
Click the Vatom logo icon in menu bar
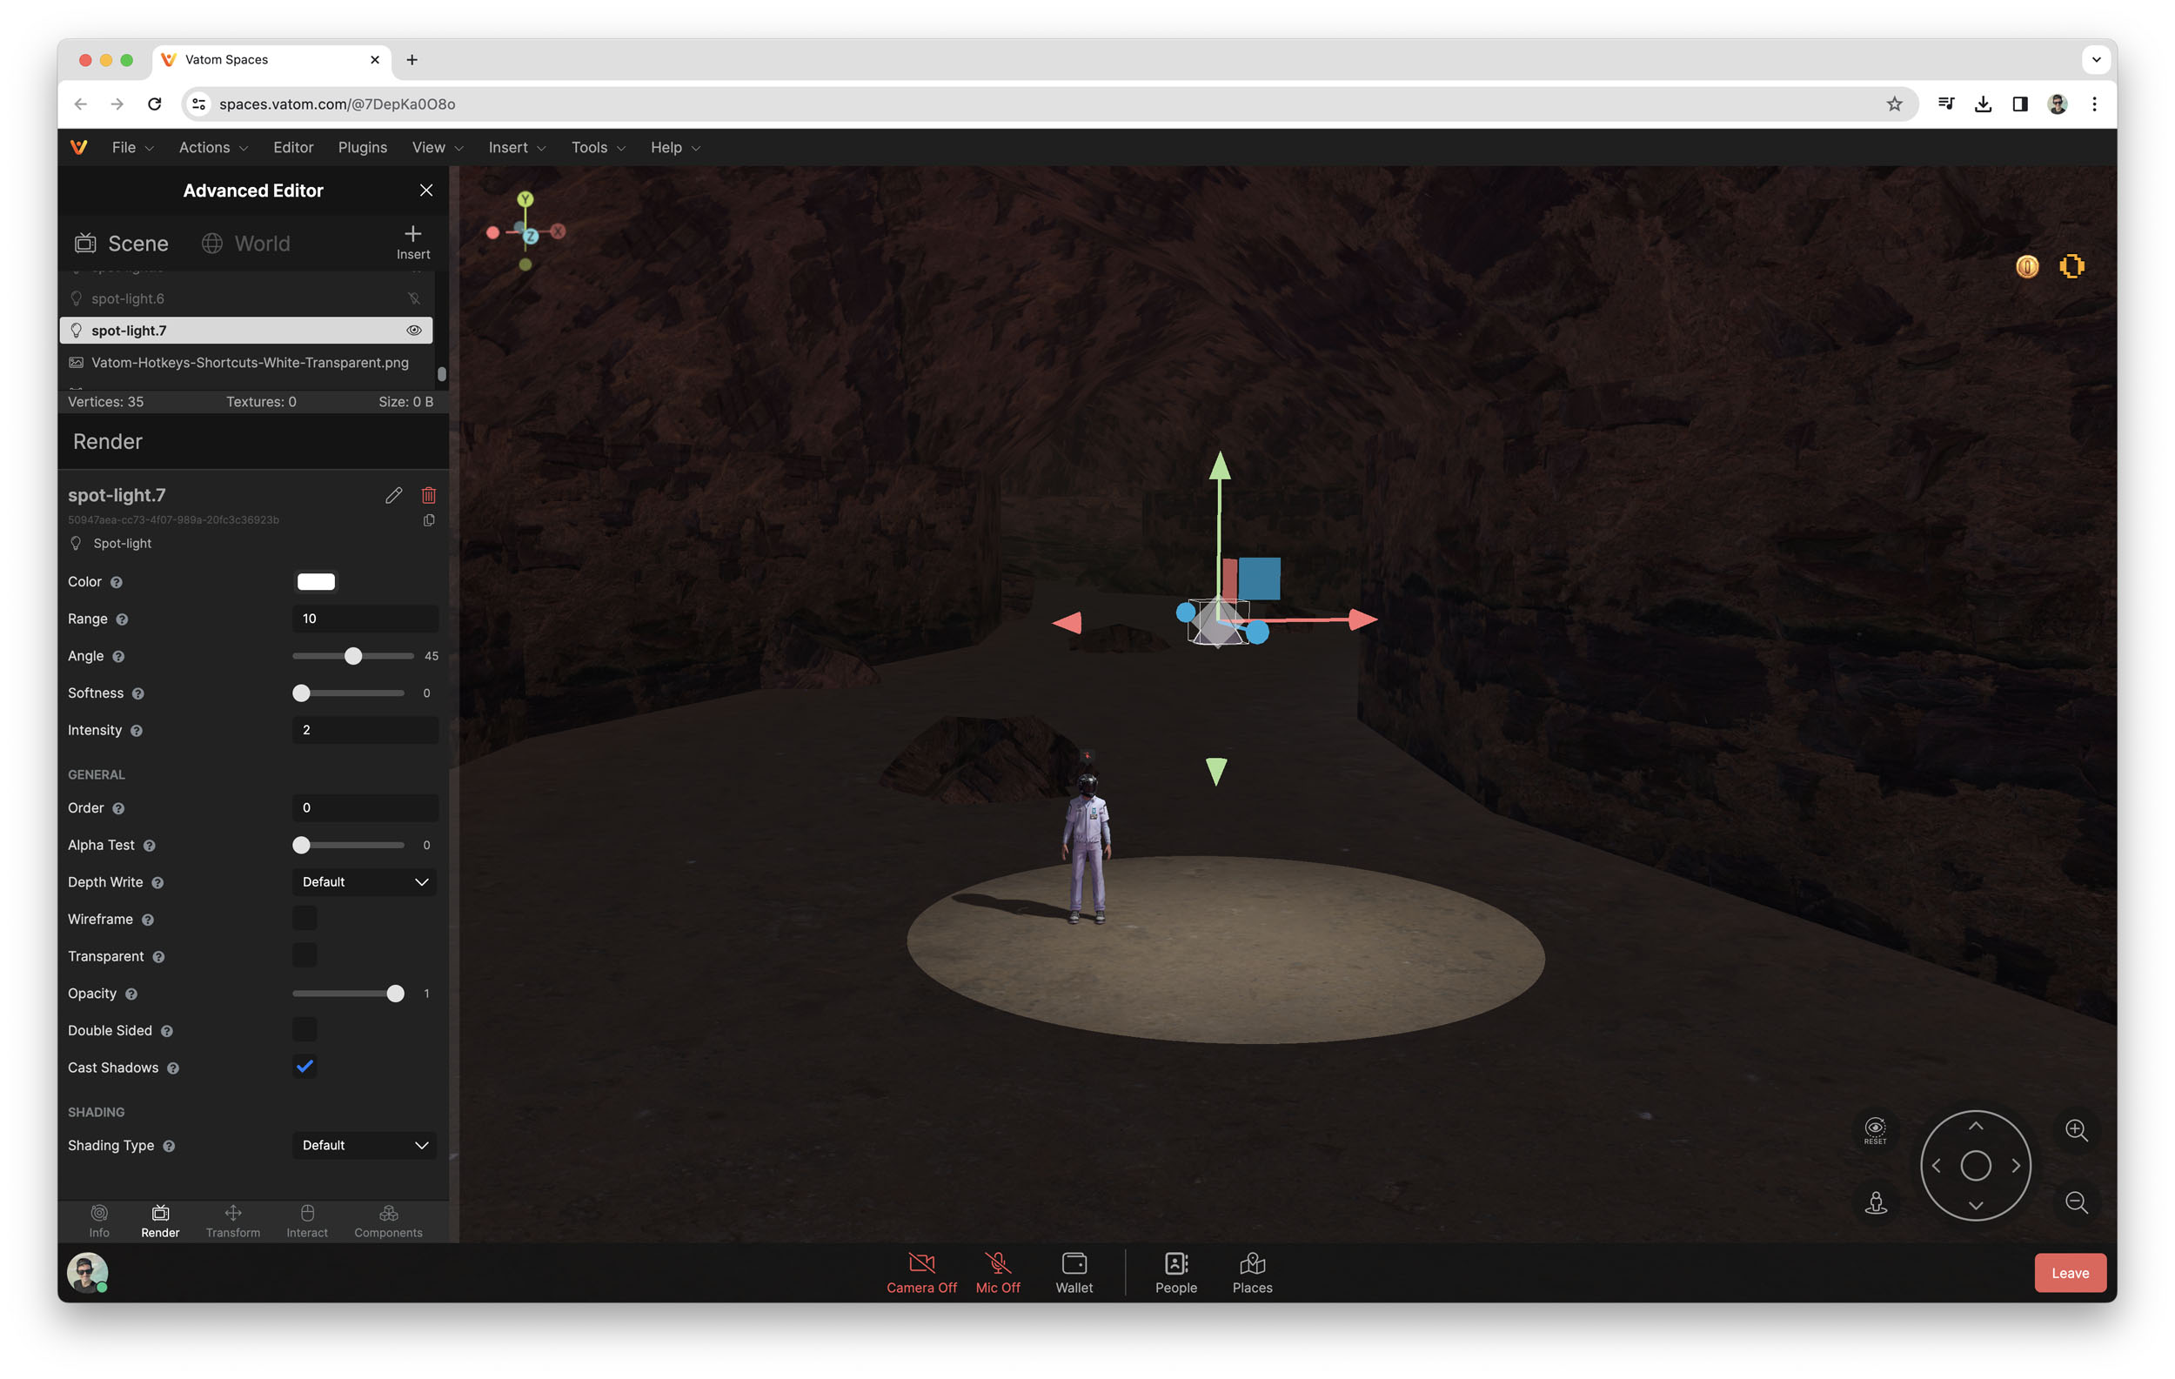[x=78, y=147]
